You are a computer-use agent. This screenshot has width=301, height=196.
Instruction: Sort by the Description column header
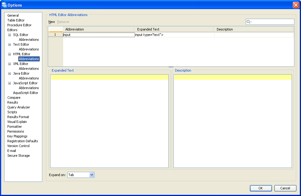(254, 29)
